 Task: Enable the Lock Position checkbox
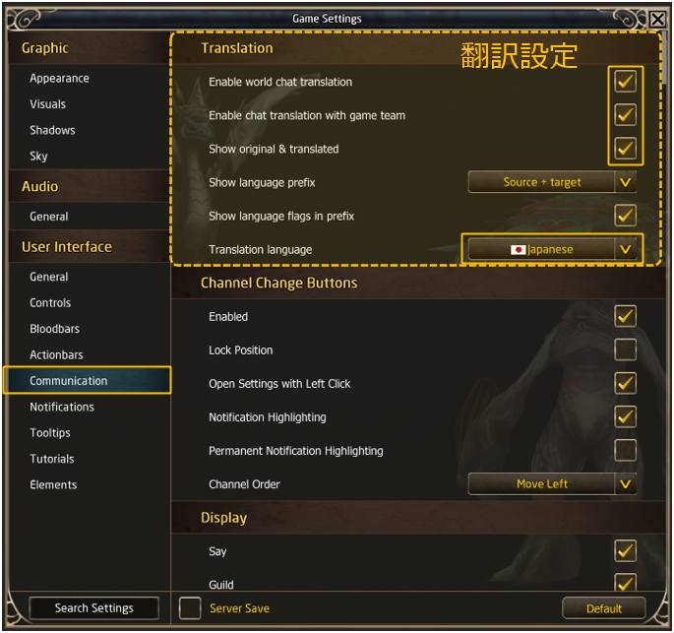coord(625,349)
